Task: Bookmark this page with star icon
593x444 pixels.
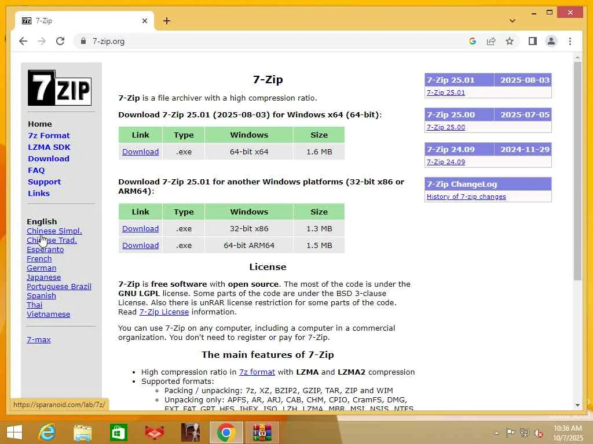Action: click(x=510, y=41)
